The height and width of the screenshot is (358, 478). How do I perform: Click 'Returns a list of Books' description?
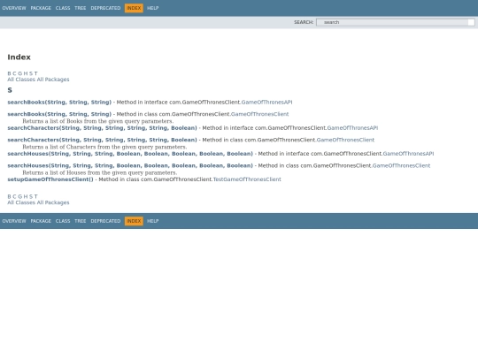(x=98, y=121)
